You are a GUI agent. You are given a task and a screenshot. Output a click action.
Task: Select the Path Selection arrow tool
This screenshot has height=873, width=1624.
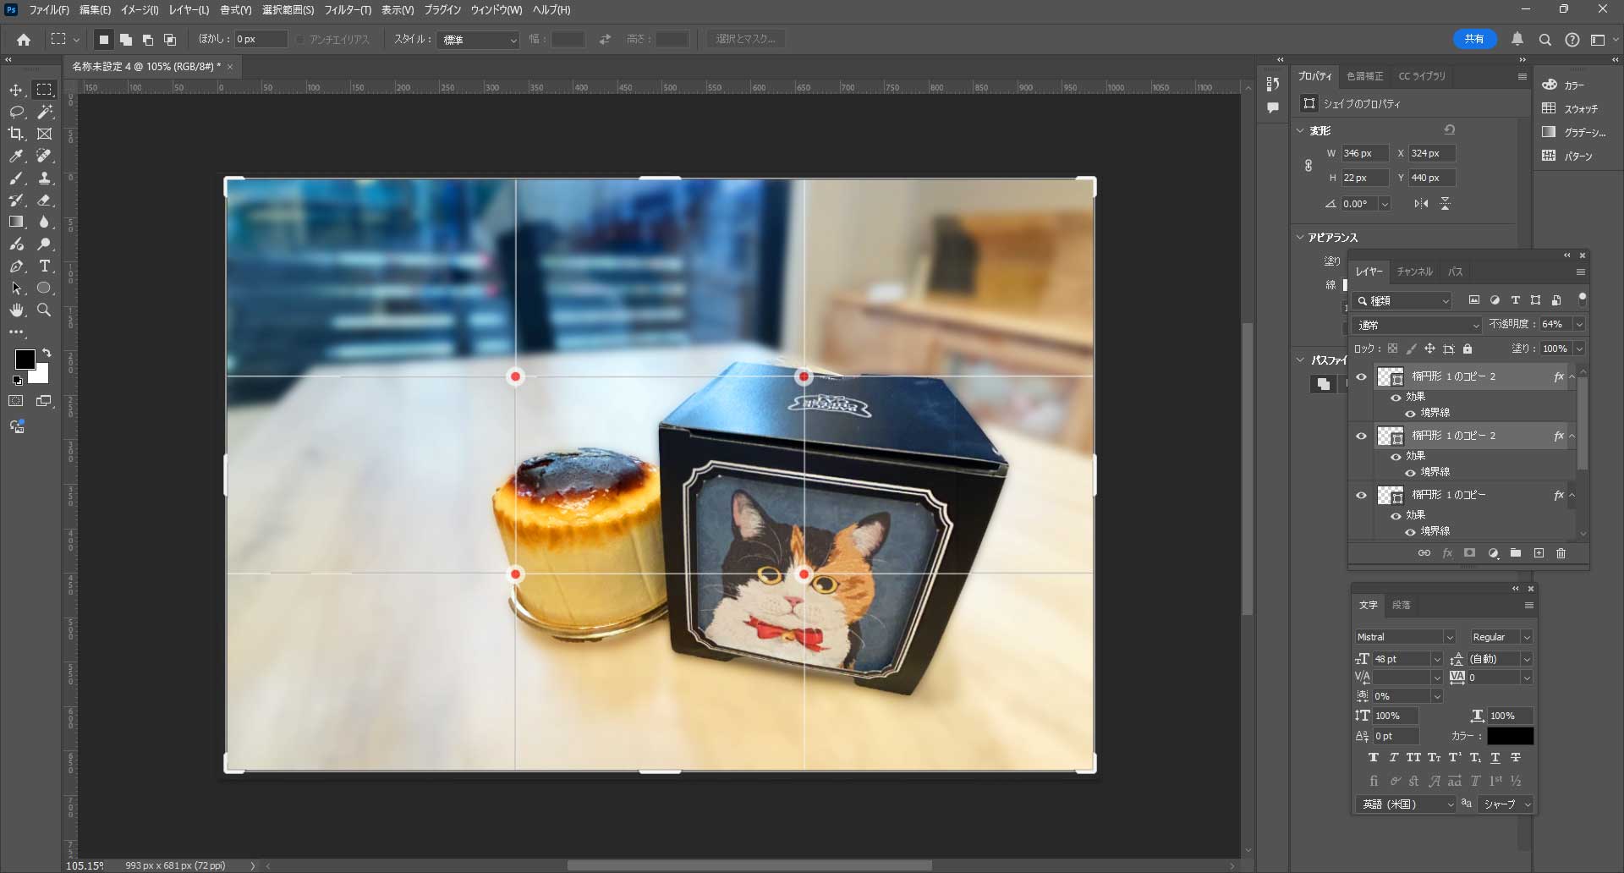coord(16,288)
